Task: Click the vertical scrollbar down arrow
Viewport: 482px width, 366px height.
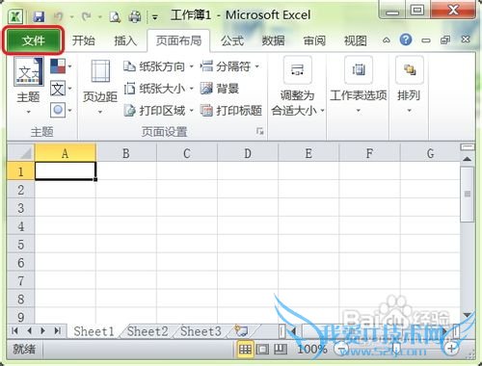Action: (468, 315)
